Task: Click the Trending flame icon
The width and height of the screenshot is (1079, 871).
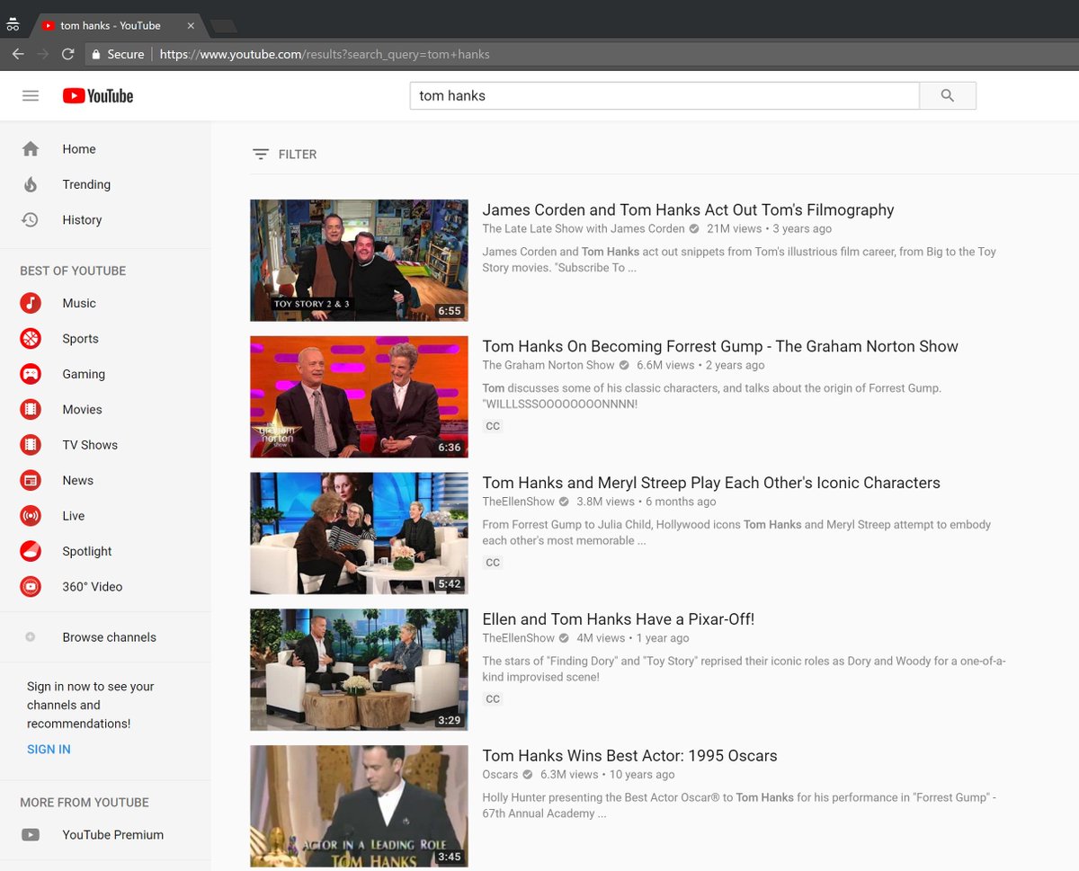Action: point(31,184)
